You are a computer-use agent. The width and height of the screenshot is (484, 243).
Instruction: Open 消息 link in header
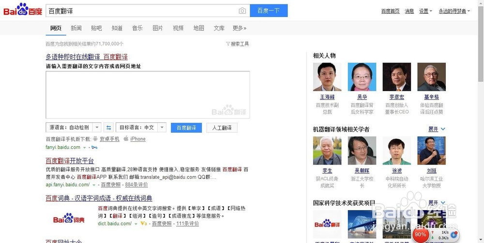point(409,11)
